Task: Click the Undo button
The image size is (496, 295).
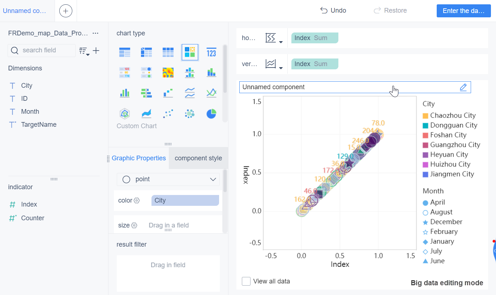Action: [x=333, y=10]
